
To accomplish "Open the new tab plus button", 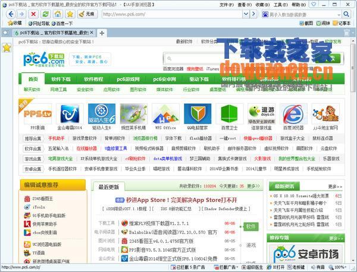I will (x=102, y=32).
